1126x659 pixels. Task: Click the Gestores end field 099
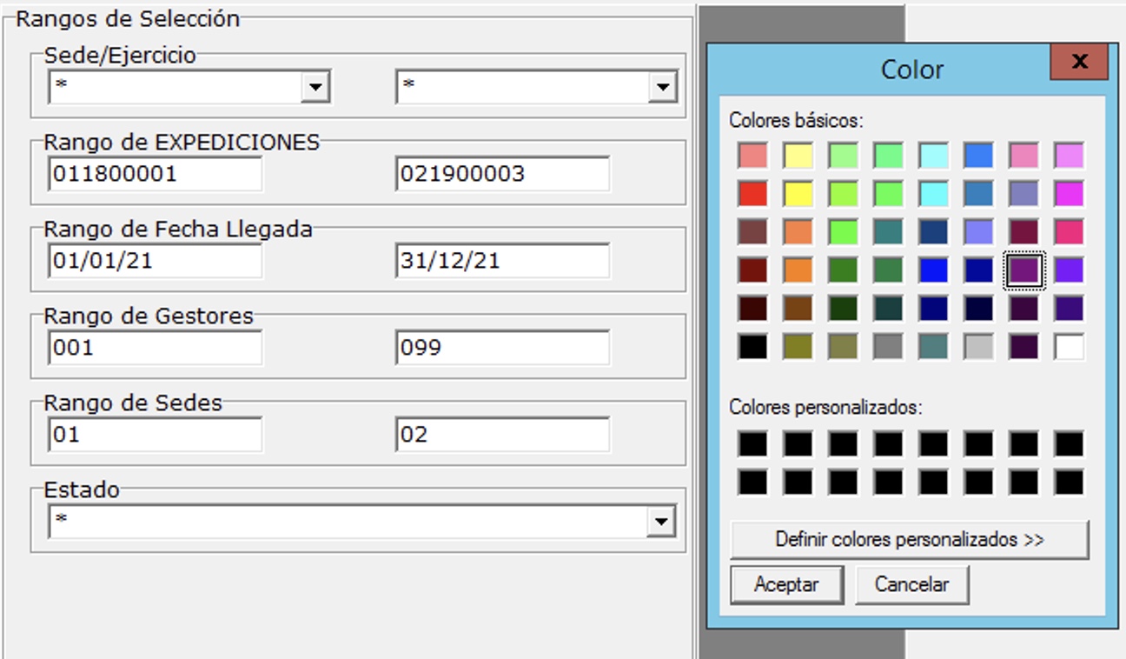502,348
